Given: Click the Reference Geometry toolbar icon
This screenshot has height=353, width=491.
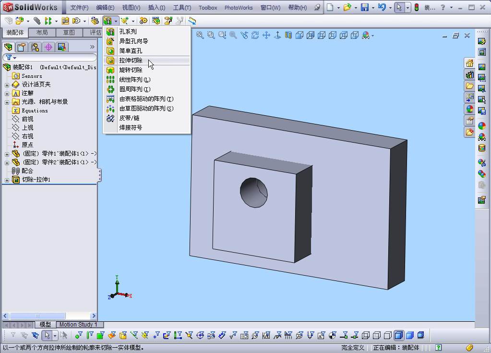Looking at the screenshot, I should point(125,21).
